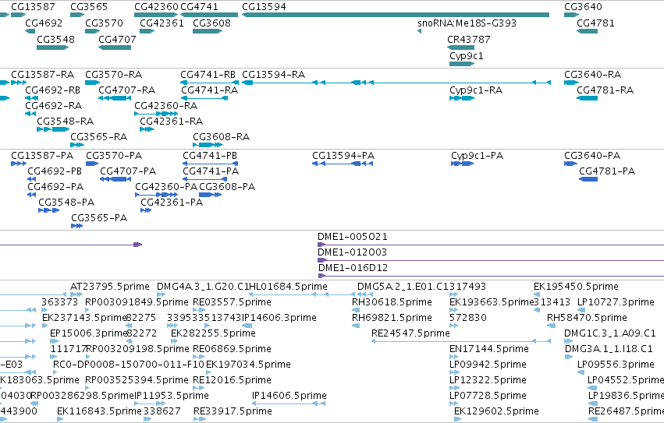Select EST IP14606.3prime label
Image resolution: width=664 pixels, height=423 pixels.
279,317
